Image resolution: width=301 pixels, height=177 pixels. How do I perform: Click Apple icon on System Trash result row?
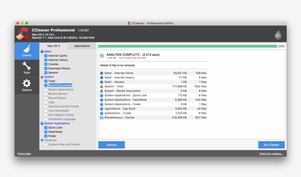102,86
